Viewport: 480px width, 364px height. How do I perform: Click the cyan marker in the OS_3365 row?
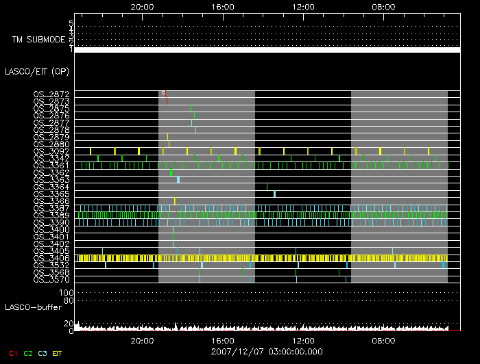pos(274,194)
